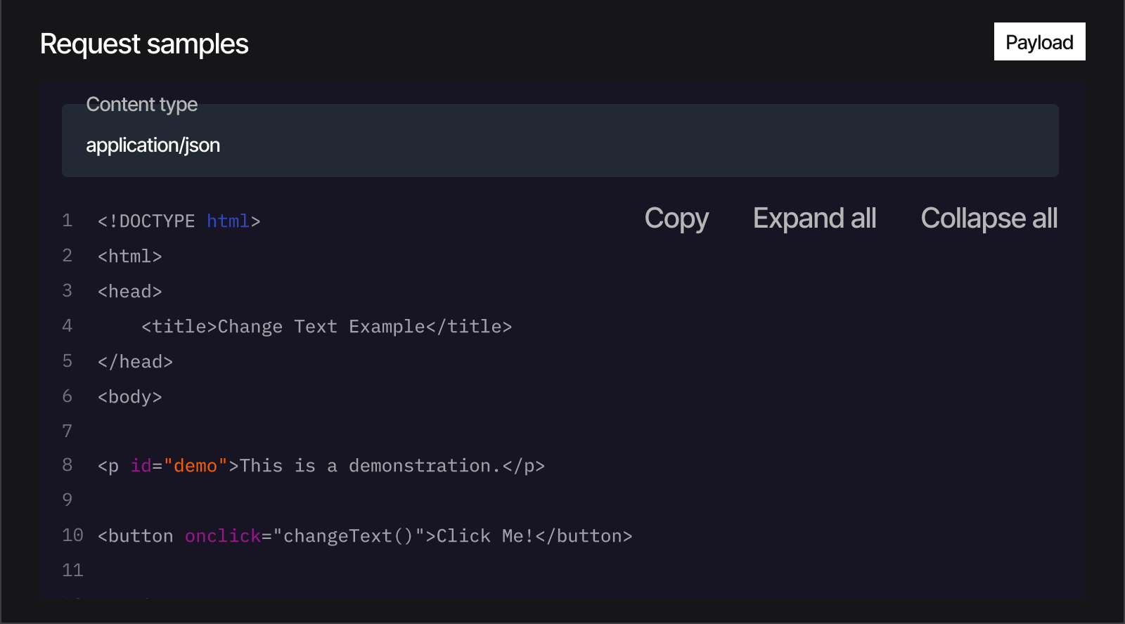1125x624 pixels.
Task: Click the onclick attribute name
Action: [x=223, y=536]
